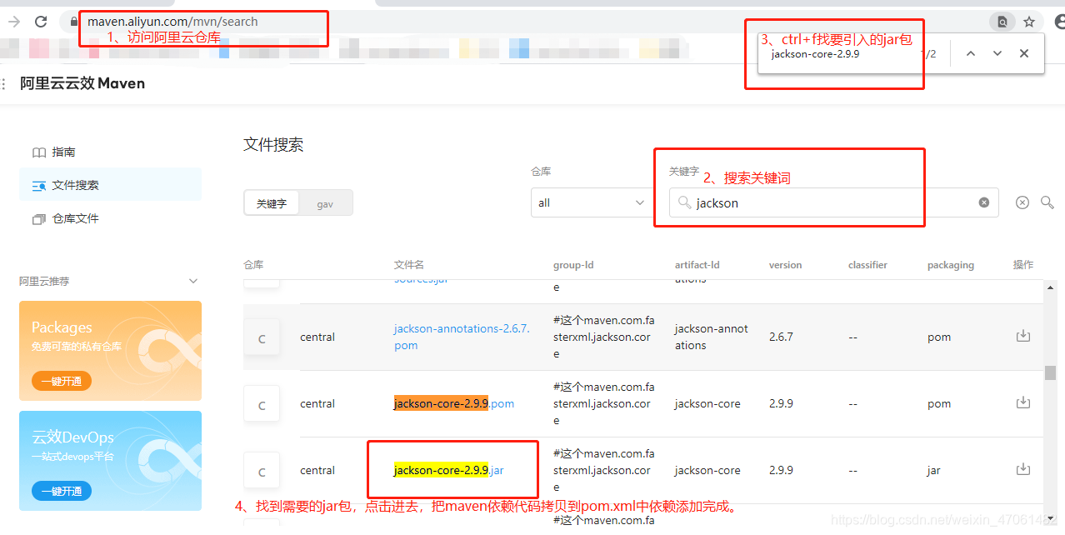
Task: Click 一键开通 under Packages banner
Action: [x=61, y=381]
